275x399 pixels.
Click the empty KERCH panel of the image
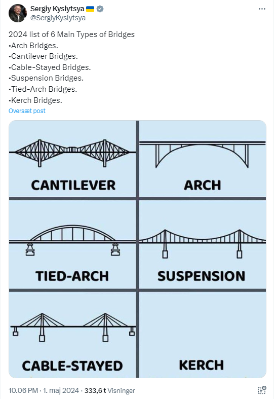202,335
